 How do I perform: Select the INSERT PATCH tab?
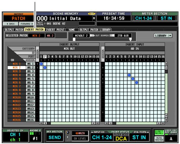pyautogui.click(x=34, y=30)
